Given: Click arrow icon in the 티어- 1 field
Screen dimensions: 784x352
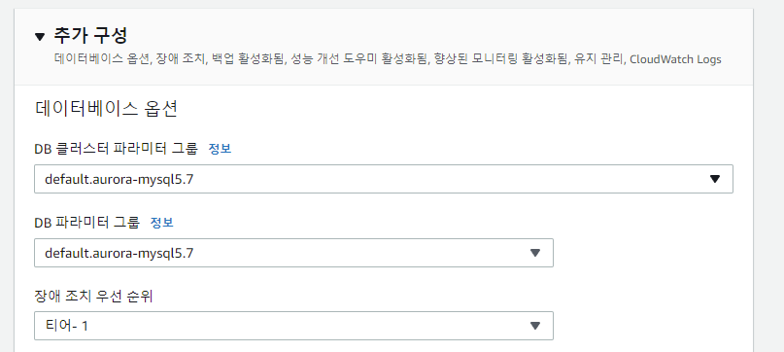Looking at the screenshot, I should pyautogui.click(x=535, y=326).
